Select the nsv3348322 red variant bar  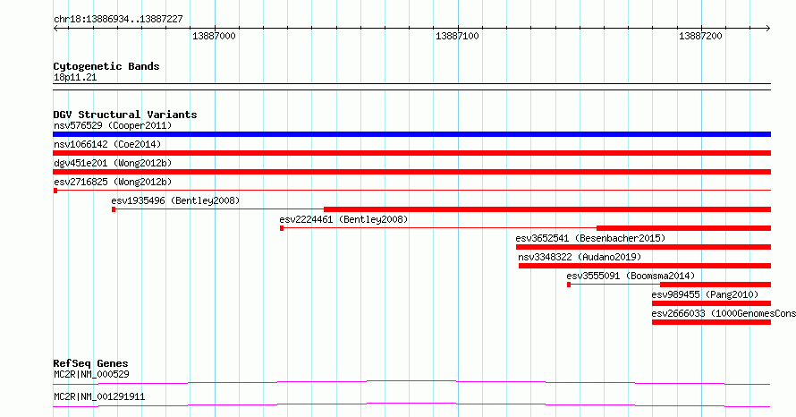pyautogui.click(x=645, y=266)
